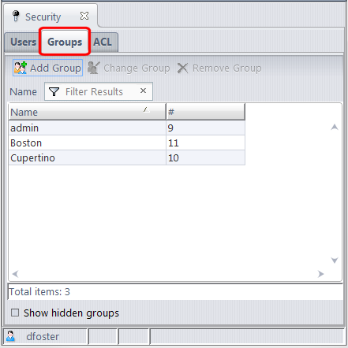The height and width of the screenshot is (348, 348).
Task: Click the dfoster user icon in status bar
Action: pos(10,335)
